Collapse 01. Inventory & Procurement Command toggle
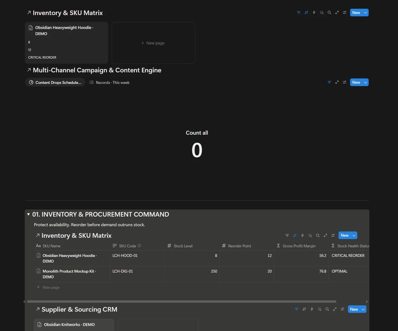 pyautogui.click(x=28, y=214)
